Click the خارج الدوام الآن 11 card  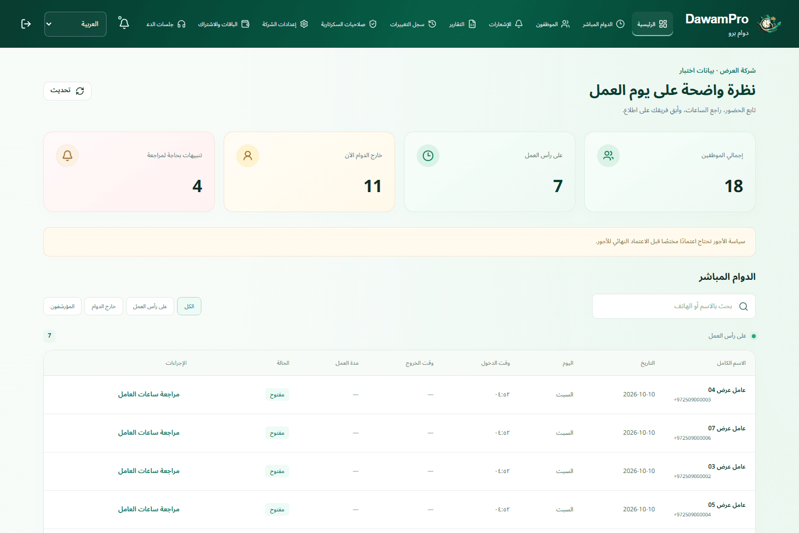tap(309, 172)
